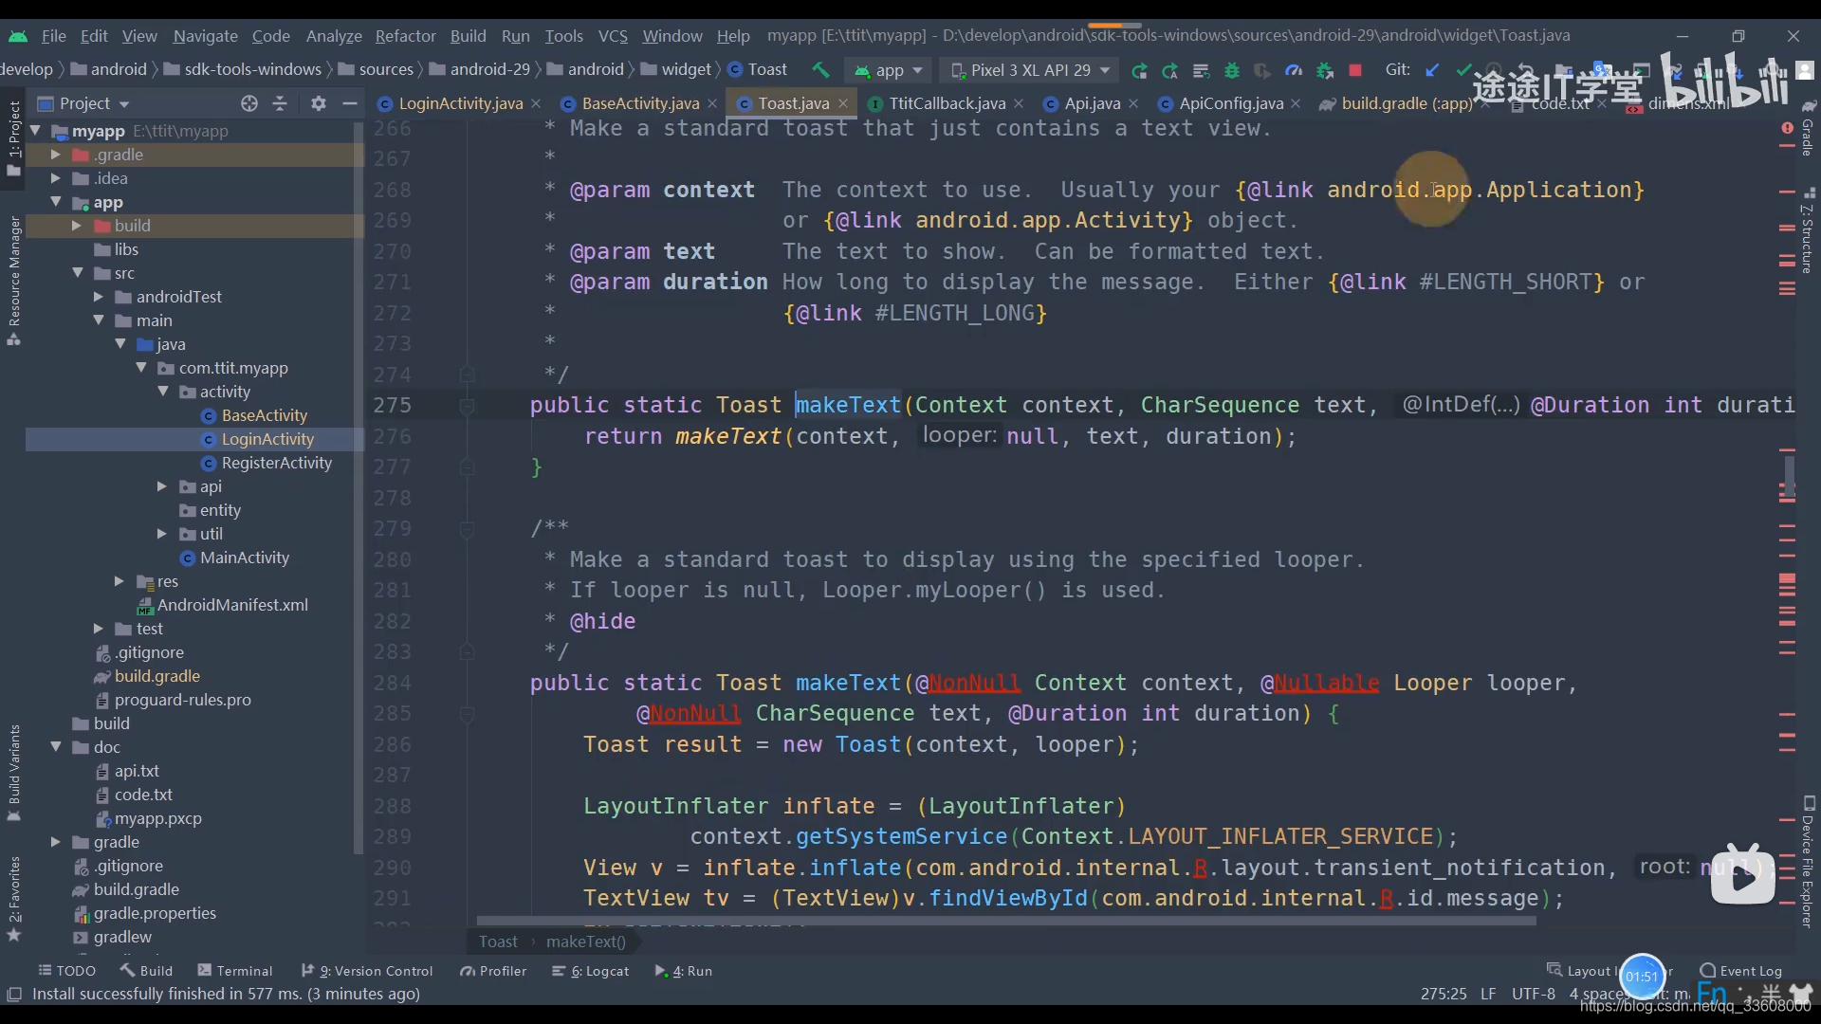The height and width of the screenshot is (1024, 1821).
Task: Click the Attach Debugger to process icon
Action: tap(1325, 70)
